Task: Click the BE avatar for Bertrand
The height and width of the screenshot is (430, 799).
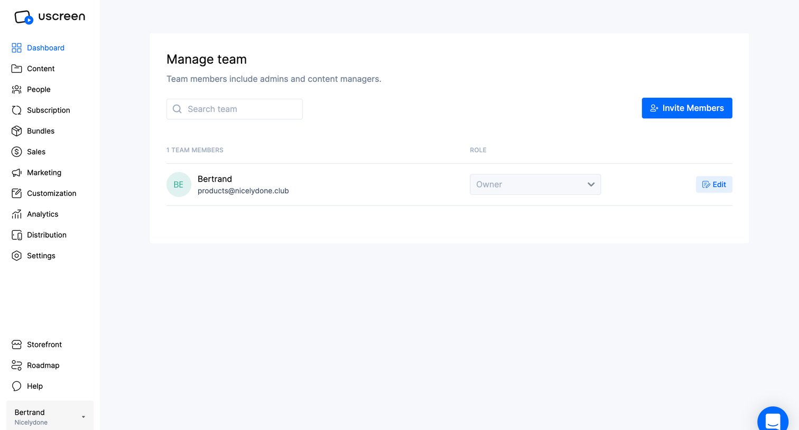Action: click(x=179, y=184)
